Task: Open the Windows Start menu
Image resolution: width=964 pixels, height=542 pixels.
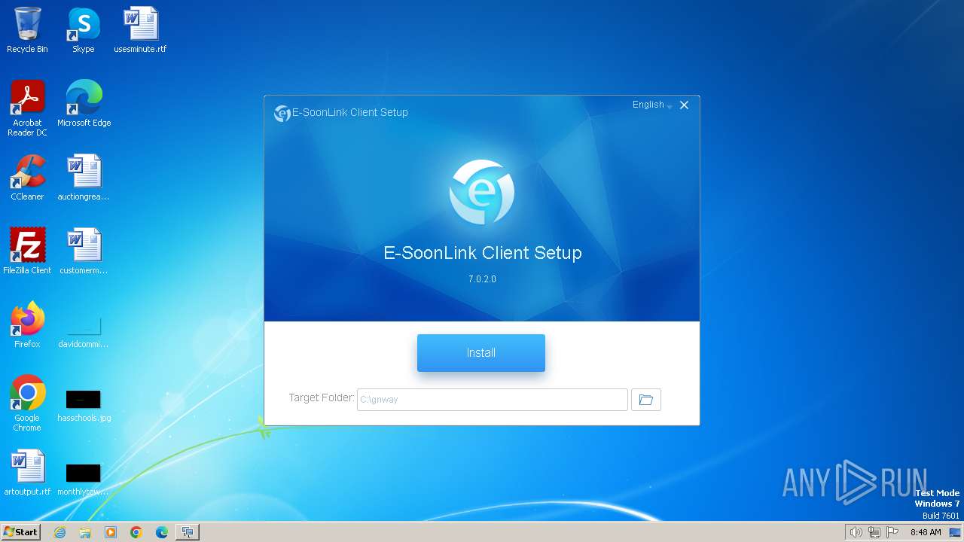Action: tap(20, 532)
